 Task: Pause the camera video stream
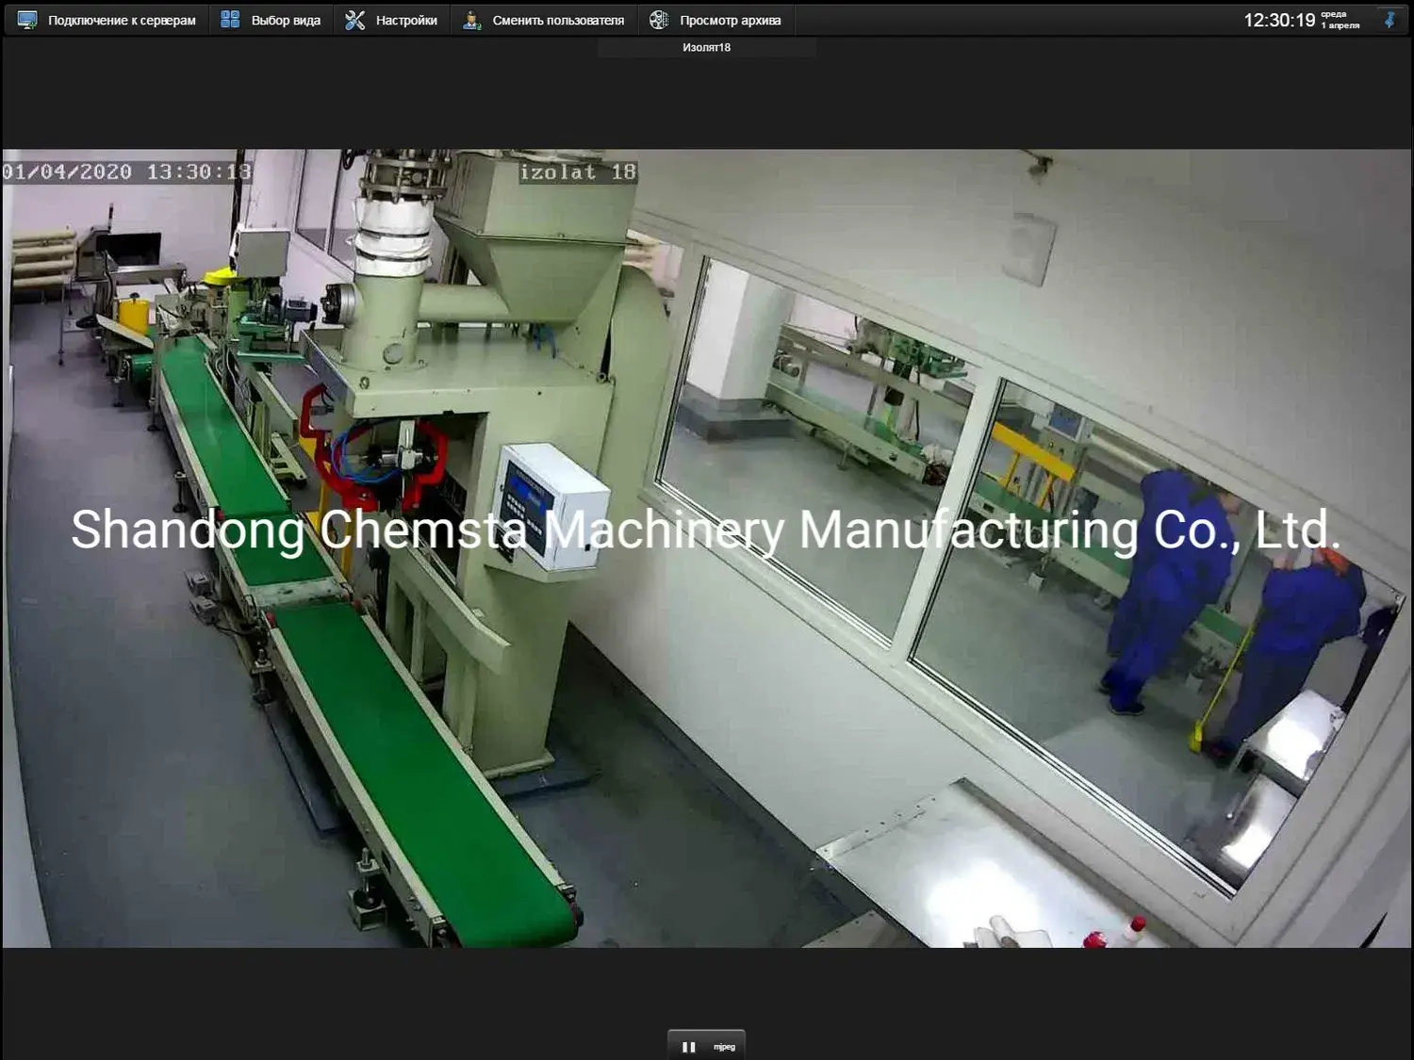pos(689,1047)
